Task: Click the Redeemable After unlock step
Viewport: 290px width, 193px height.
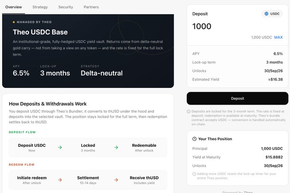Action: pyautogui.click(x=144, y=148)
